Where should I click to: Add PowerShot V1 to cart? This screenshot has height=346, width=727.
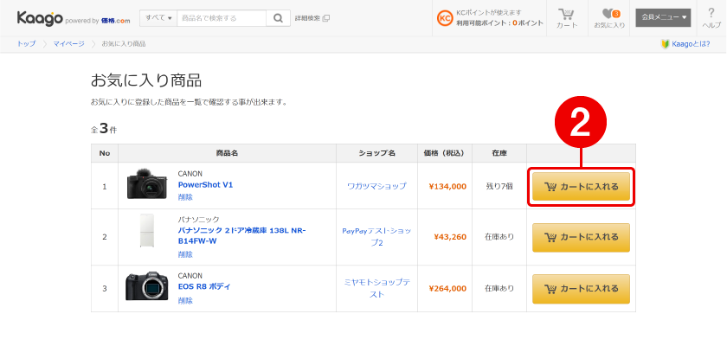pyautogui.click(x=581, y=187)
